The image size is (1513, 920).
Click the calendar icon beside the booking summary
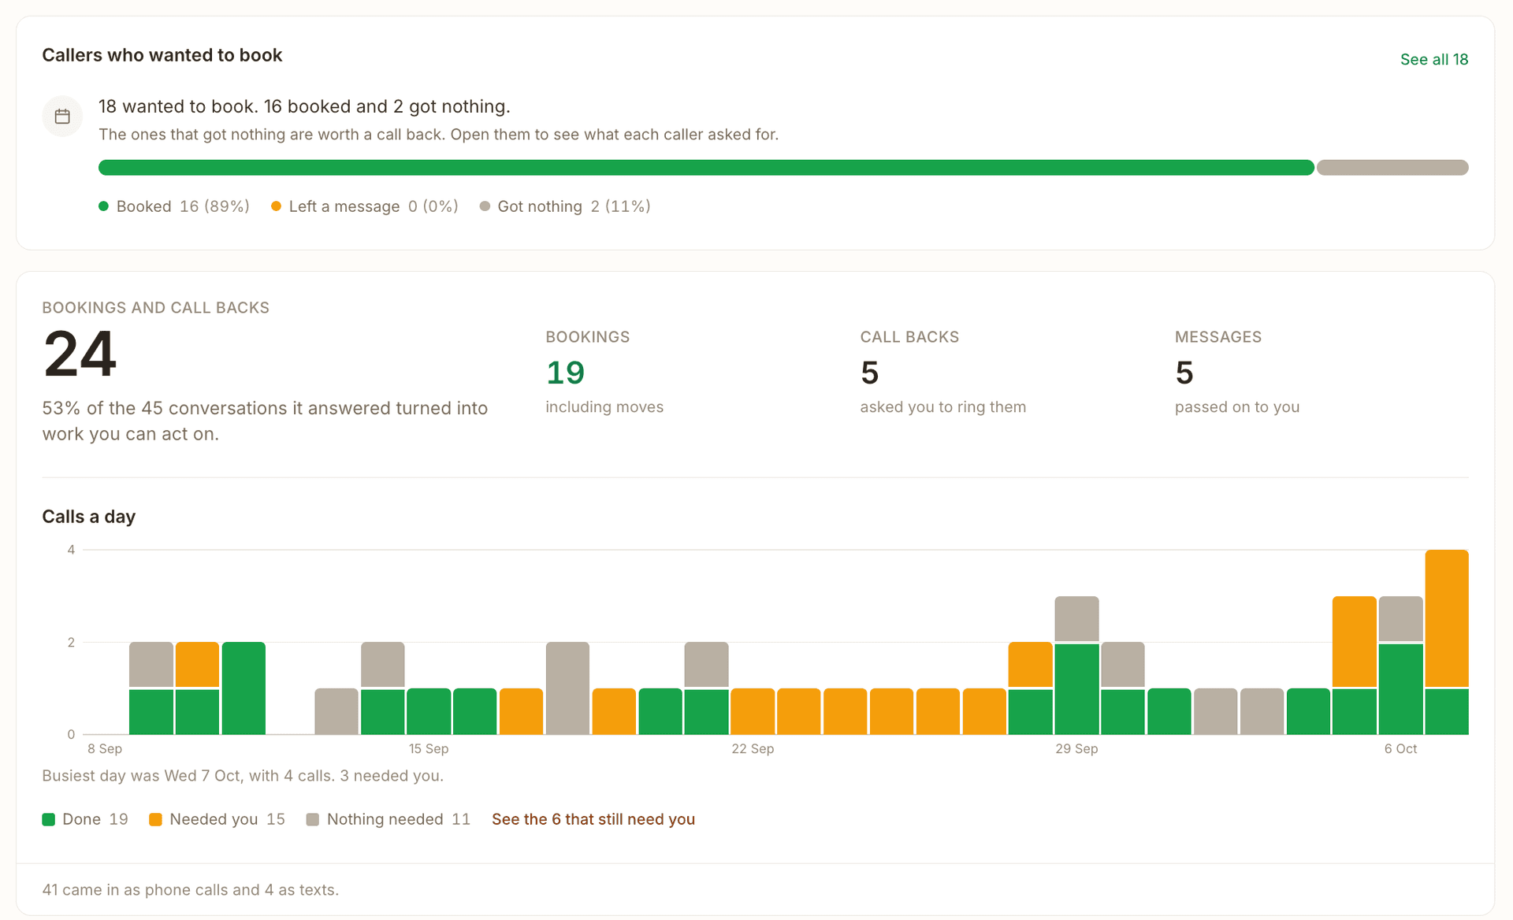[x=62, y=117]
